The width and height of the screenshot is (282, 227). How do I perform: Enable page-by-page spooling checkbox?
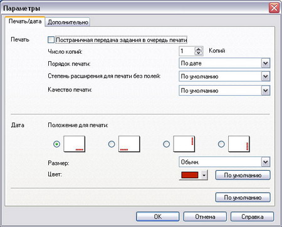[51, 40]
